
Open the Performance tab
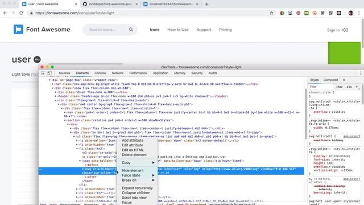[138, 73]
